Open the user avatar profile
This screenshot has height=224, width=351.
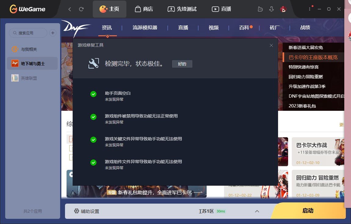[x=283, y=9]
